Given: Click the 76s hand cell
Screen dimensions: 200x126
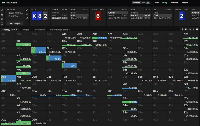Looking at the screenshot, I should pos(130,86).
